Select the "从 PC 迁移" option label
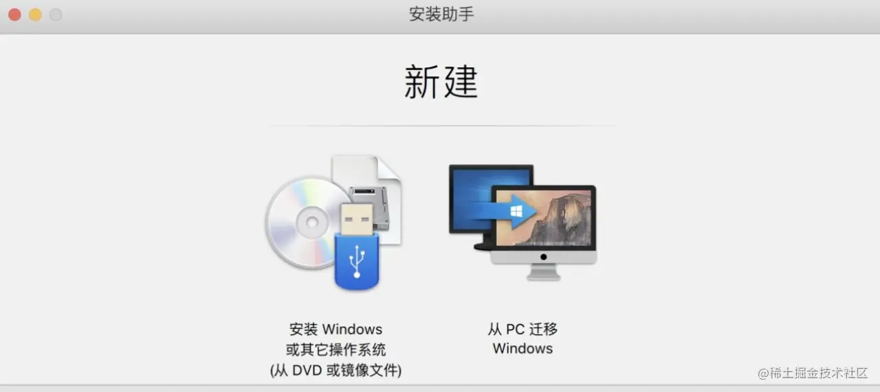 [x=522, y=330]
